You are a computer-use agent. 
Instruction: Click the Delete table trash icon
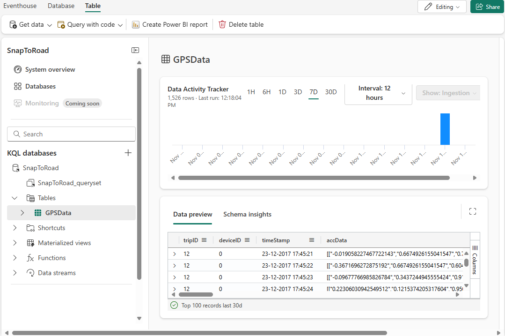pos(222,24)
